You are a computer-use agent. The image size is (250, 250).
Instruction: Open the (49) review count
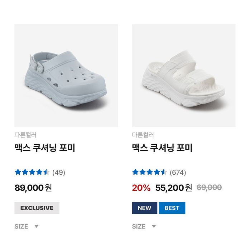pyautogui.click(x=59, y=172)
